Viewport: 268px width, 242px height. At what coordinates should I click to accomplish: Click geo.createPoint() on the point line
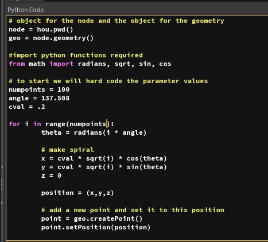click(x=108, y=218)
